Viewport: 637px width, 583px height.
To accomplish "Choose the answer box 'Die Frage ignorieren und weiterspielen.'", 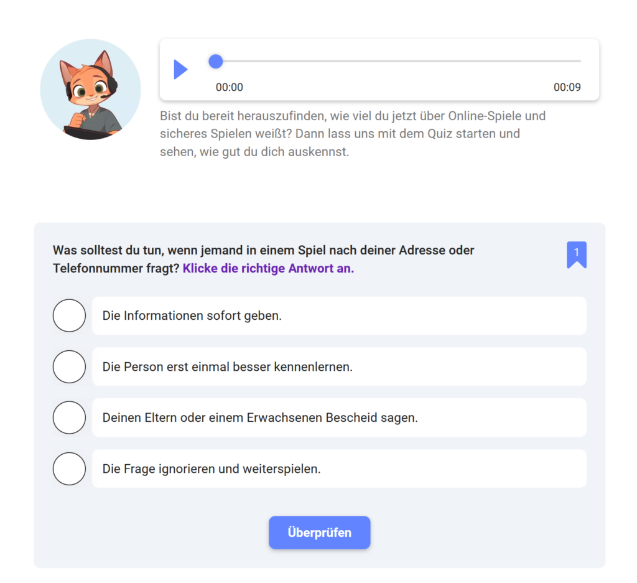I will coord(339,469).
